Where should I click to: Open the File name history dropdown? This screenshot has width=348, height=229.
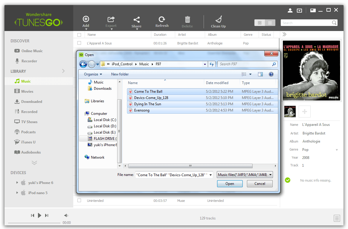point(210,175)
